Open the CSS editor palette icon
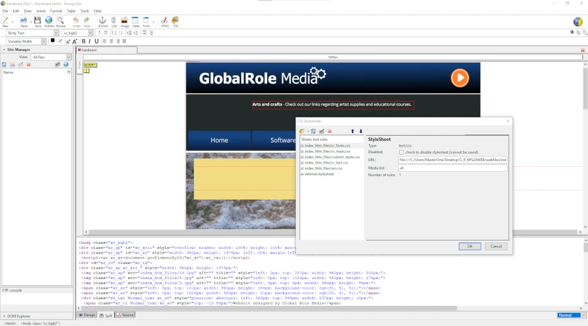 tap(176, 20)
